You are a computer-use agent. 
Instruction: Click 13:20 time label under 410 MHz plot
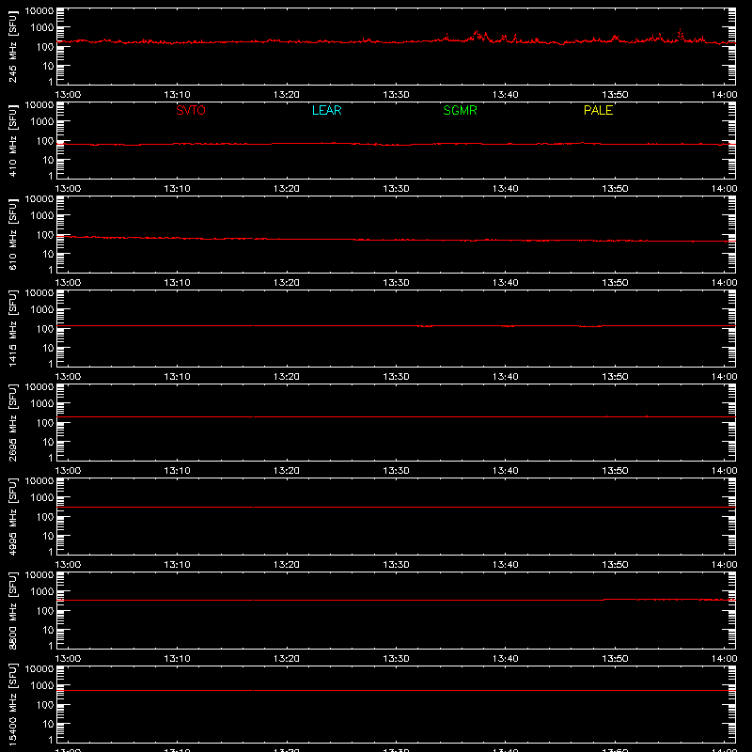[x=287, y=189]
